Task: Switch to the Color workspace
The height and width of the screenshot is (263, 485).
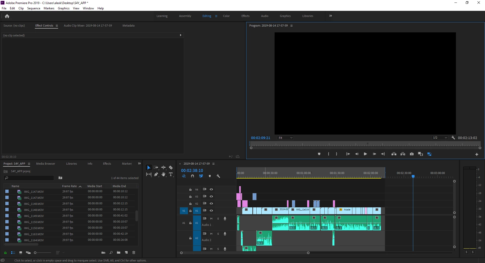Action: click(x=226, y=16)
